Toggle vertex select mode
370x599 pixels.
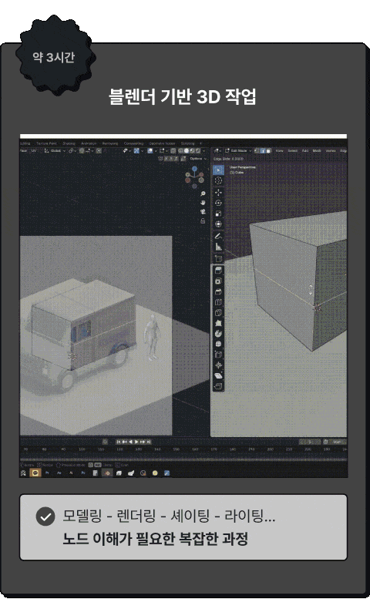click(x=256, y=151)
